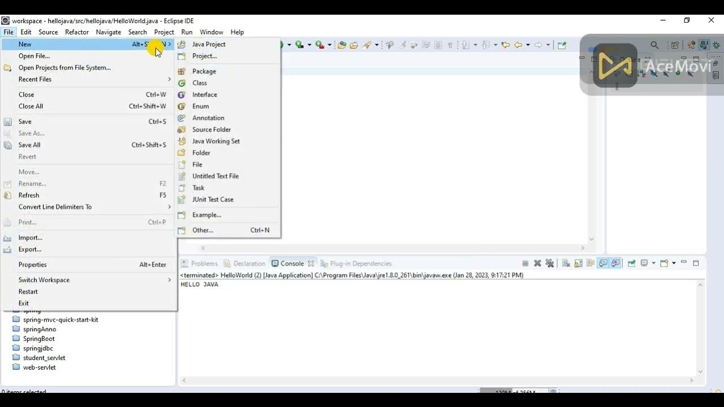Open the Forward history dropdown arrow
The width and height of the screenshot is (724, 407).
[x=548, y=45]
